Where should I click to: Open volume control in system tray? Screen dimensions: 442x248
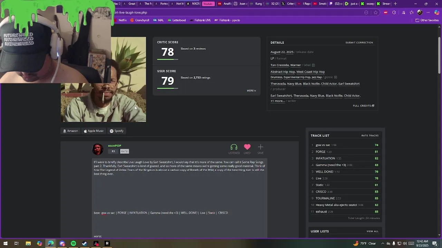pyautogui.click(x=404, y=244)
